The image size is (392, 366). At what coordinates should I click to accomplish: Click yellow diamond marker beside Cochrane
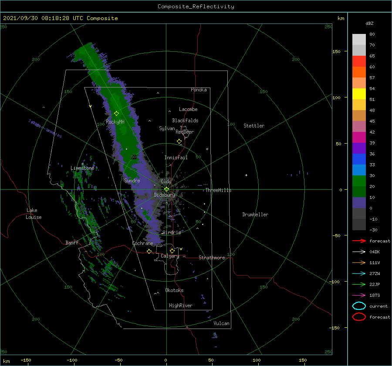pyautogui.click(x=149, y=251)
